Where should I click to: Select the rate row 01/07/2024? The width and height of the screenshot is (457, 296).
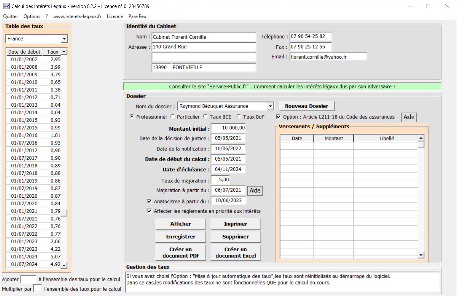pyautogui.click(x=34, y=264)
